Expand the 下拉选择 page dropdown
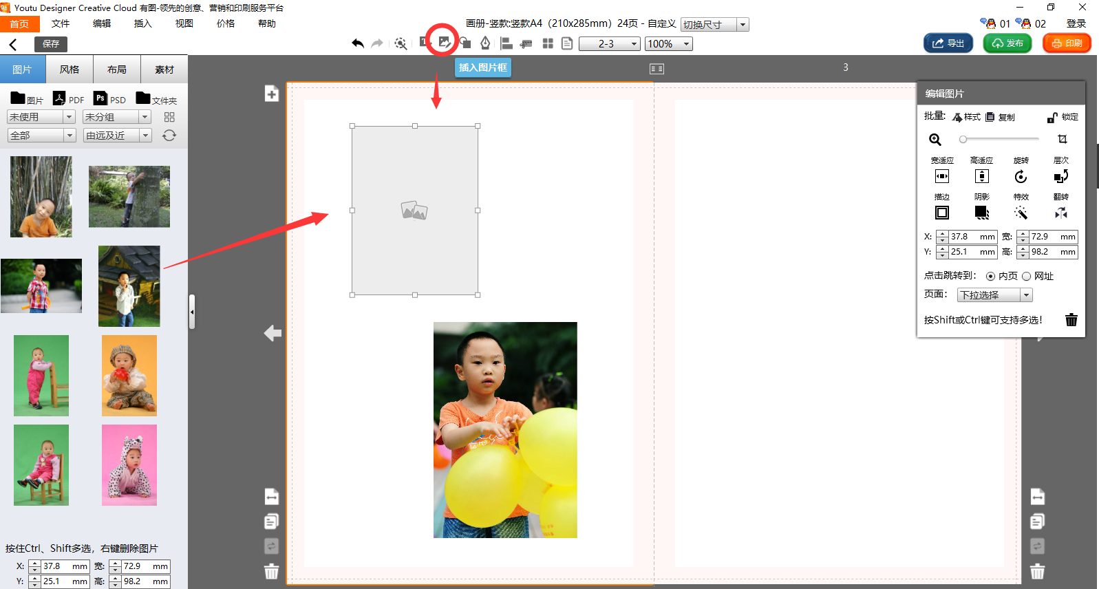1099x589 pixels. pos(994,295)
